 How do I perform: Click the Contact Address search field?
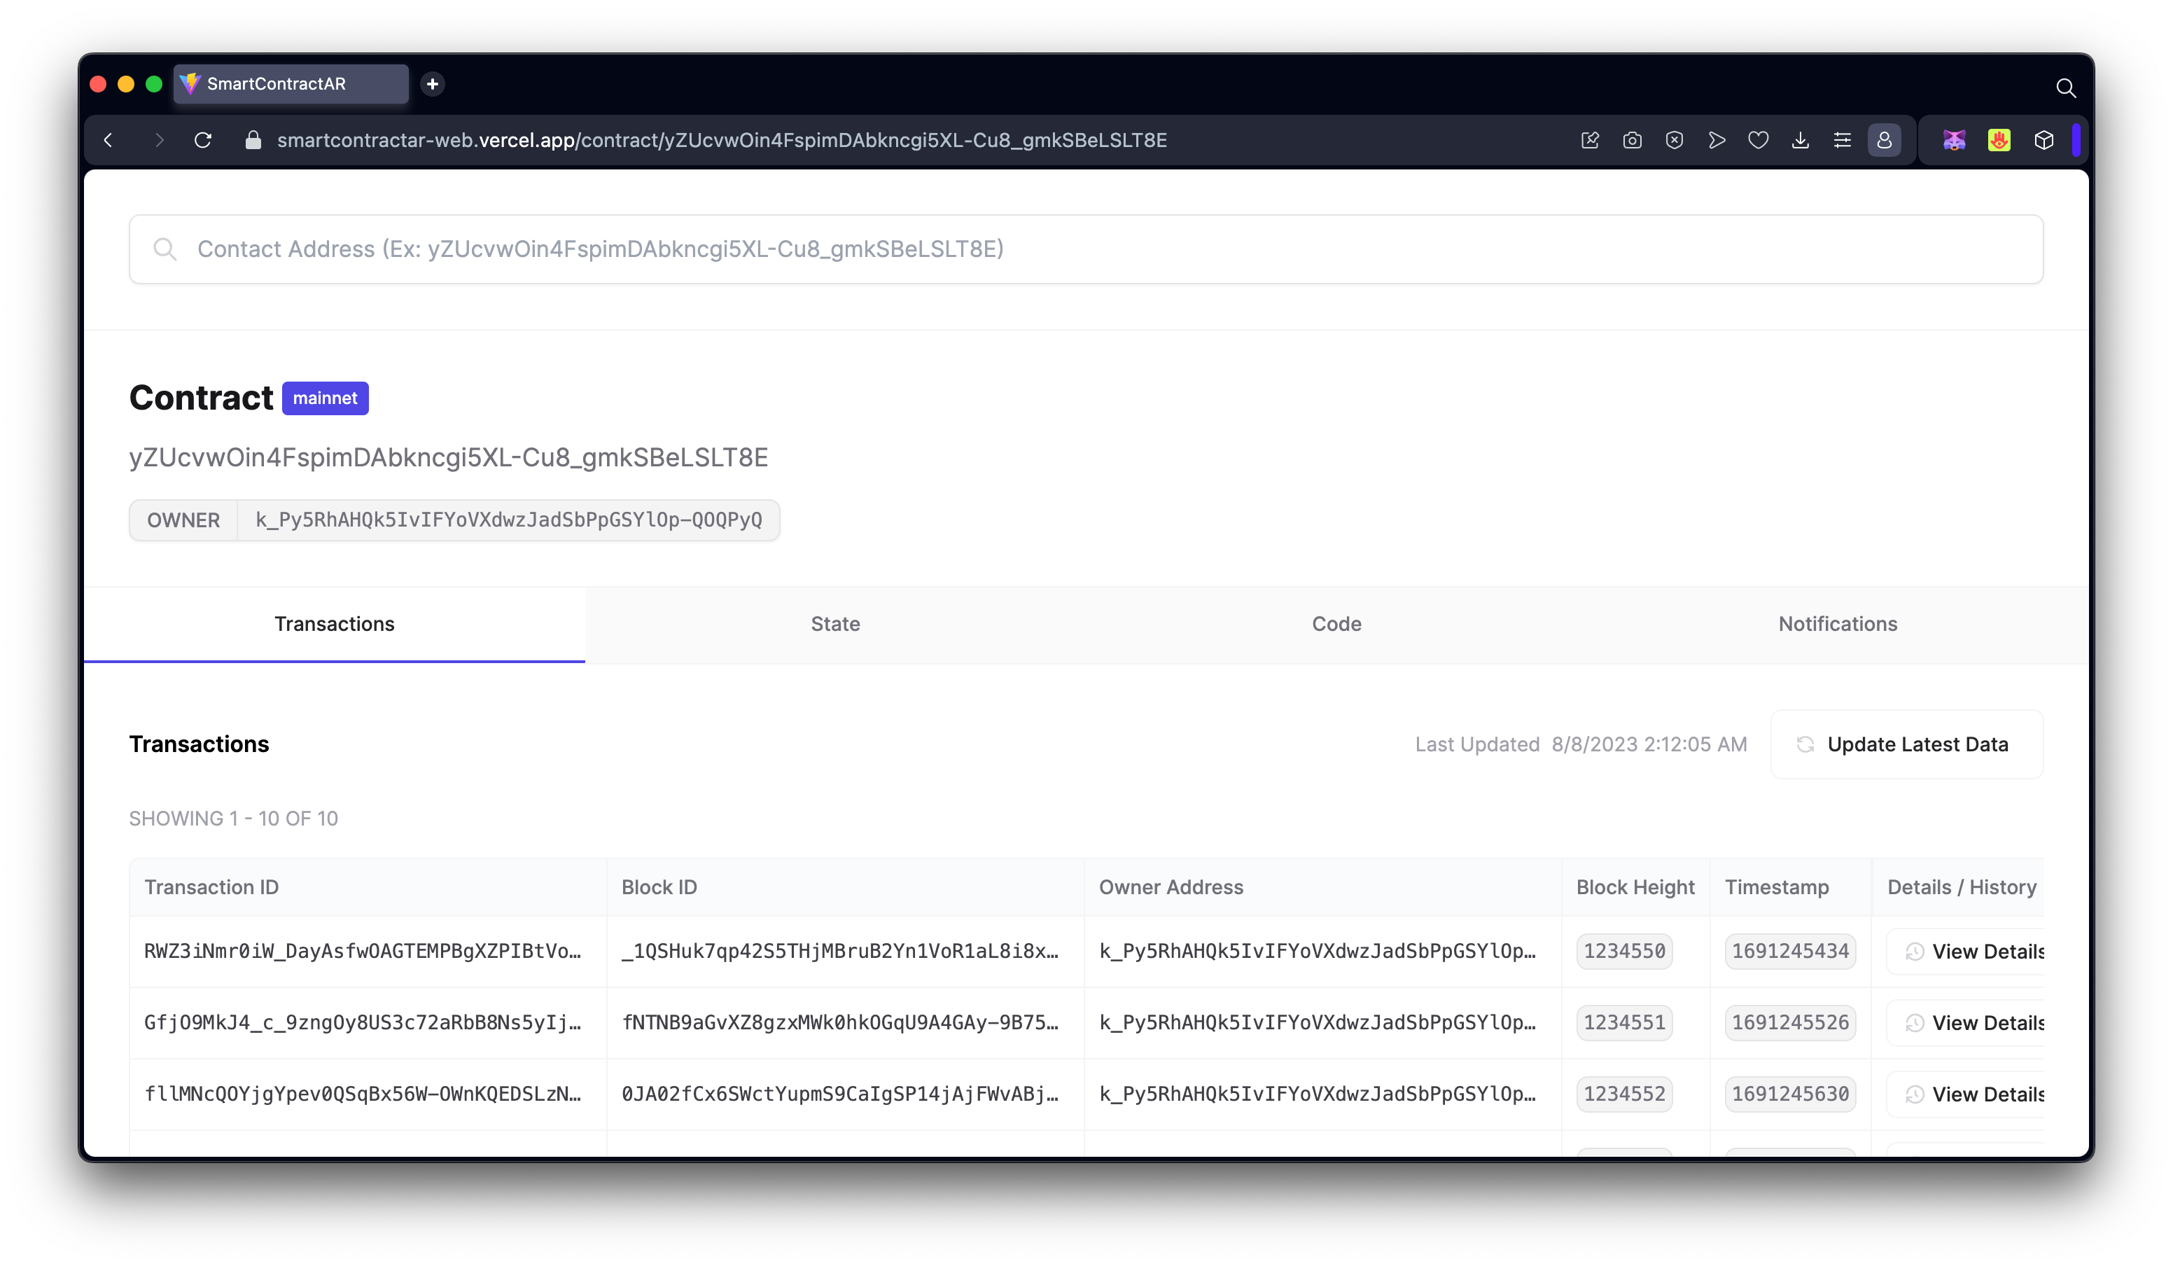pos(1085,249)
